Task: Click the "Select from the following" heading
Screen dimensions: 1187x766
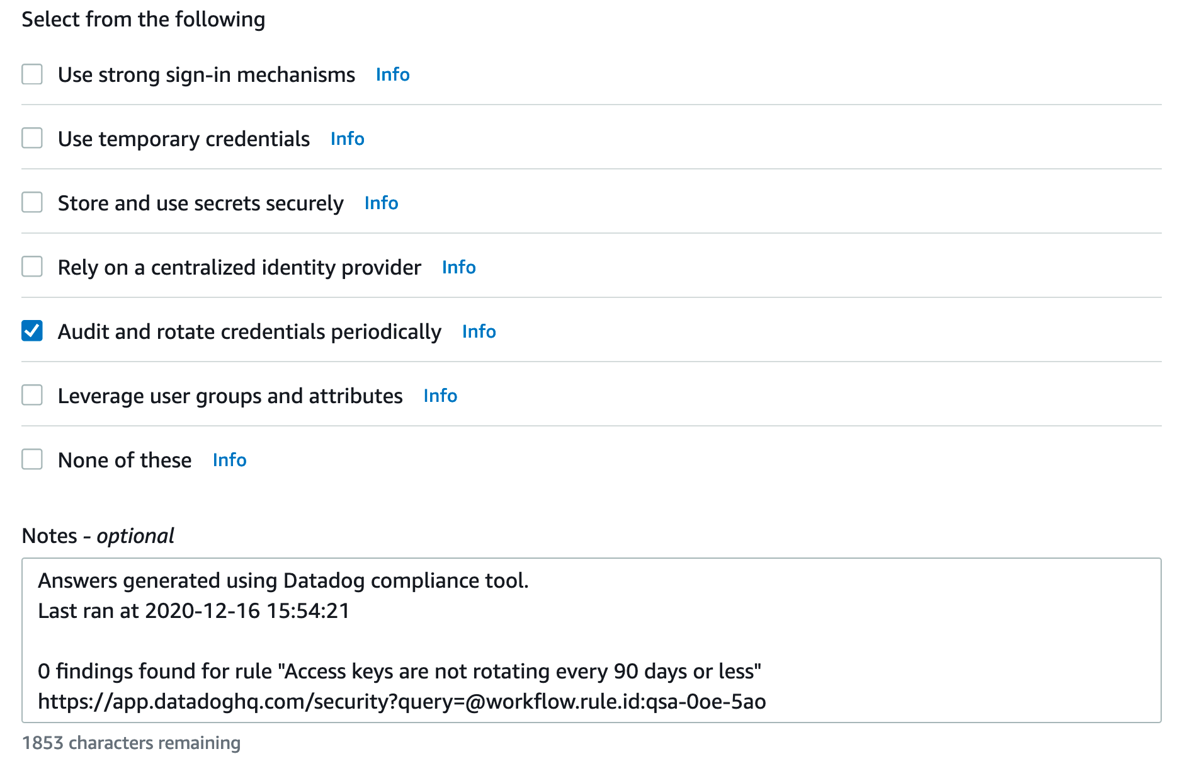Action: click(x=143, y=19)
